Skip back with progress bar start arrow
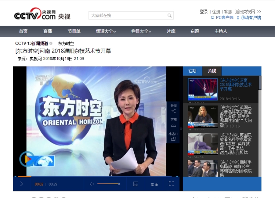 click(x=15, y=176)
